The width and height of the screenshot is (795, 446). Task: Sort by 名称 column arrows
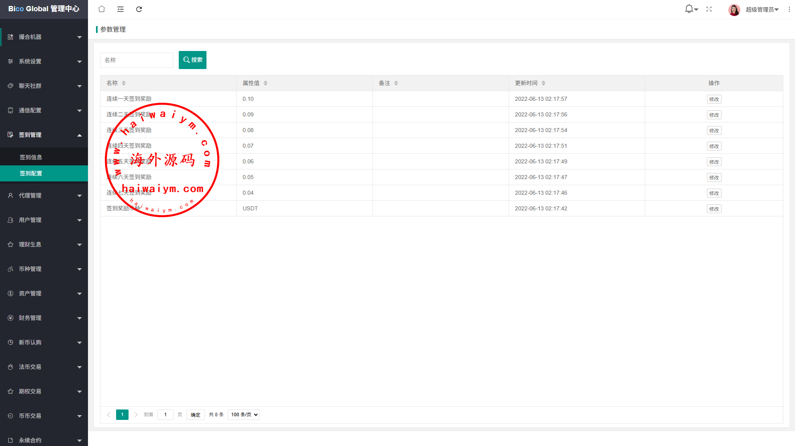(x=124, y=83)
